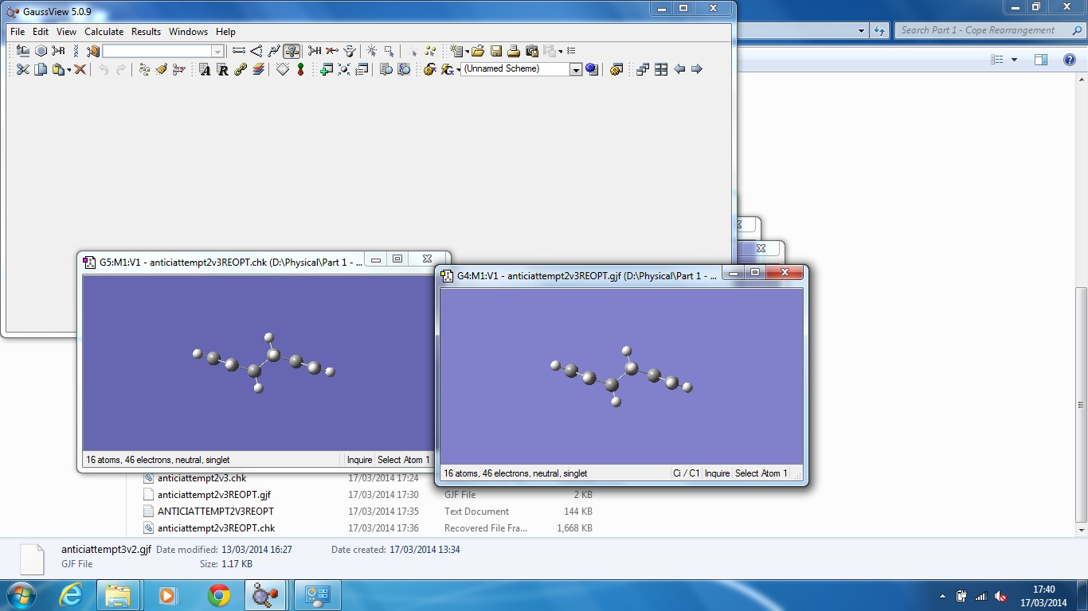Screen dimensions: 1088x611
Task: Click the Save Image camera icon
Action: click(532, 51)
